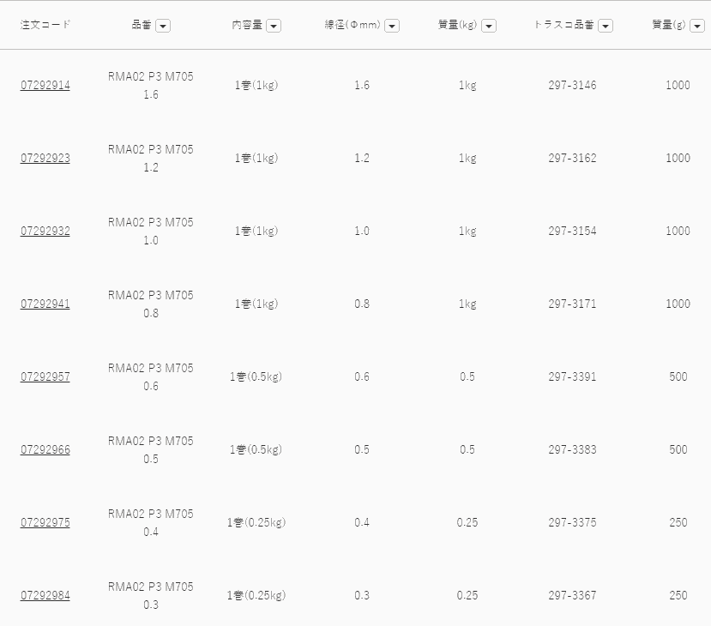Screen dimensions: 711x626
Task: Open order code 07292923 link
Action: (x=45, y=159)
